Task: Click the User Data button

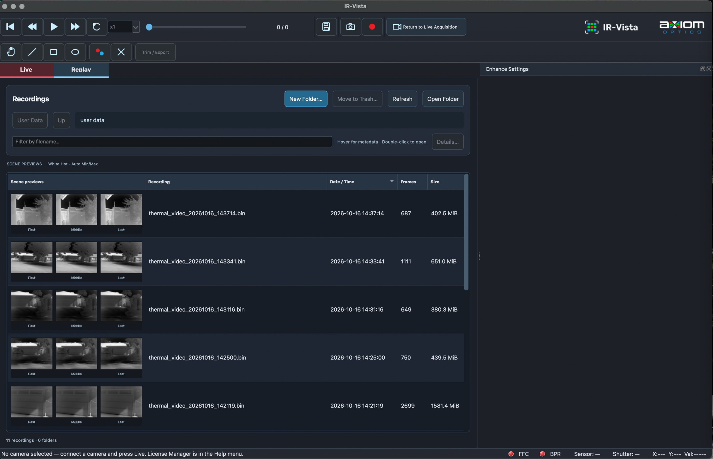Action: coord(30,120)
